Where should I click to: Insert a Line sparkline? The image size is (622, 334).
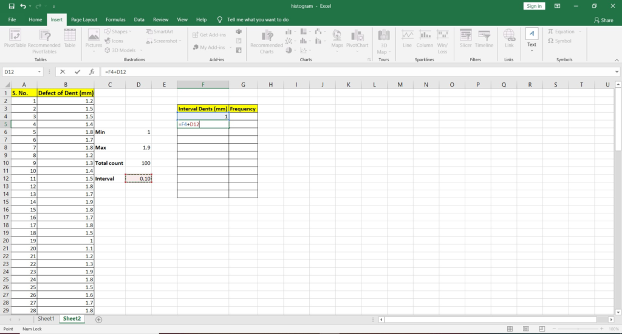(408, 39)
